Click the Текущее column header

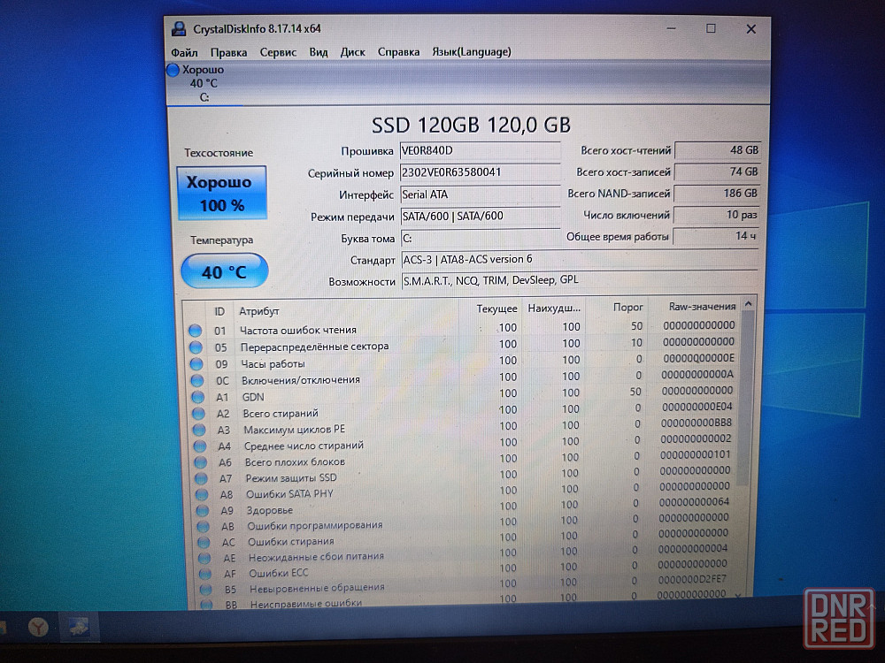pyautogui.click(x=496, y=309)
